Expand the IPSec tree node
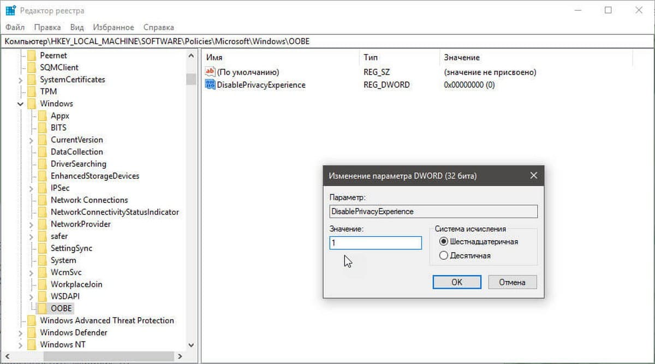The height and width of the screenshot is (364, 655). (32, 188)
